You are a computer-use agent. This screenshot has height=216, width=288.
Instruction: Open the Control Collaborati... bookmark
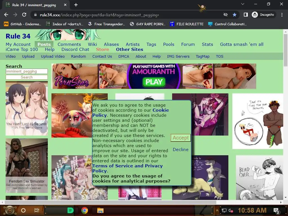[x=227, y=24]
